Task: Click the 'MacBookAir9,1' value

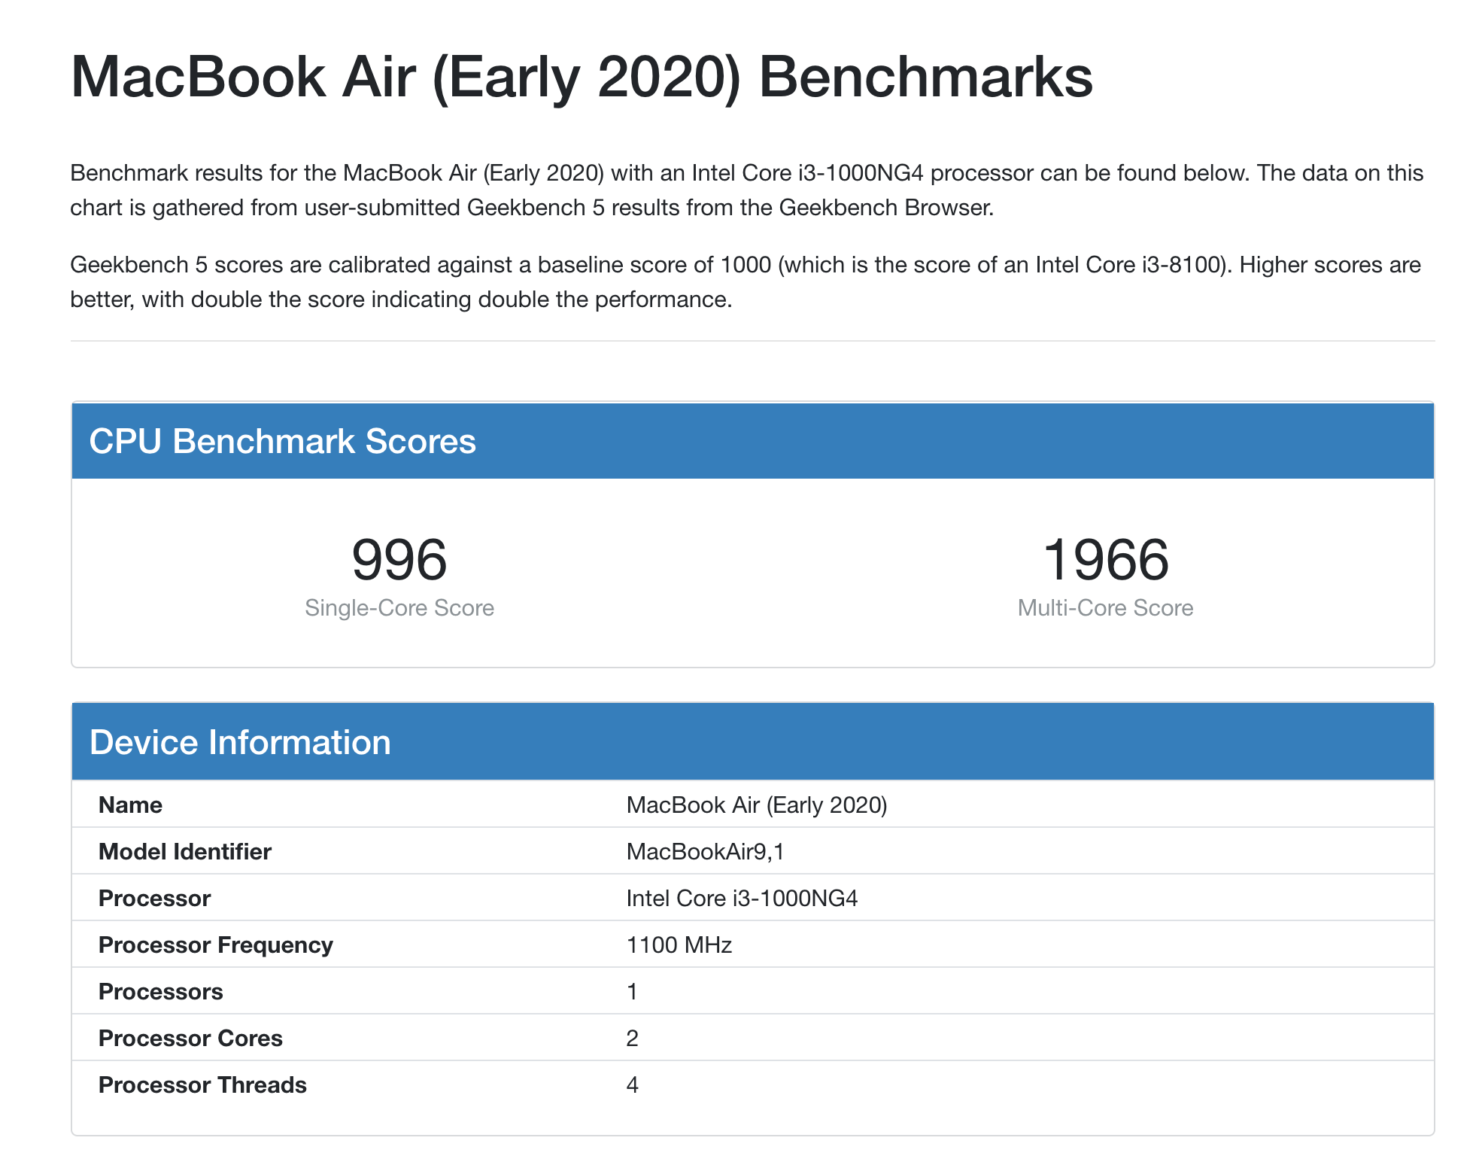Action: [706, 852]
